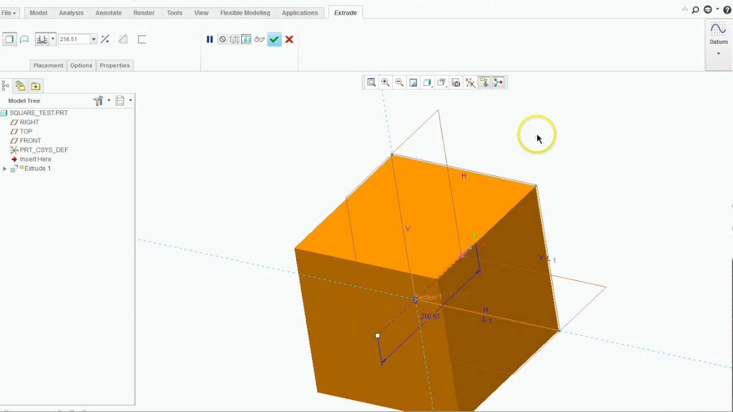The height and width of the screenshot is (412, 733).
Task: Open the File menu
Action: pos(9,13)
